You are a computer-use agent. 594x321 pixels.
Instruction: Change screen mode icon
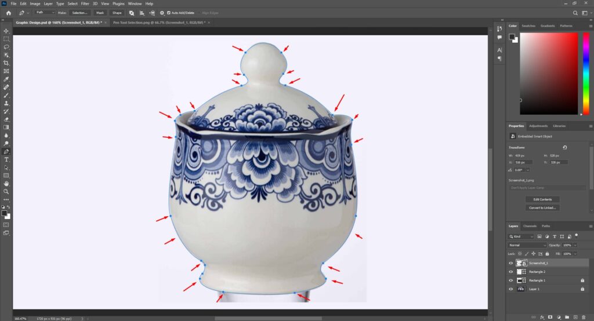pyautogui.click(x=6, y=233)
